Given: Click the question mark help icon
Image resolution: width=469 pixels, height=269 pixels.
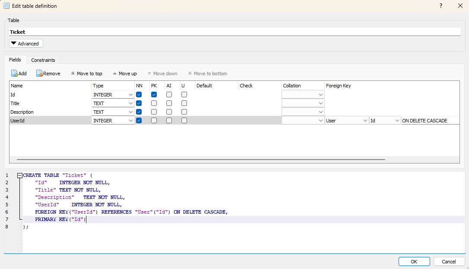Looking at the screenshot, I should point(441,6).
